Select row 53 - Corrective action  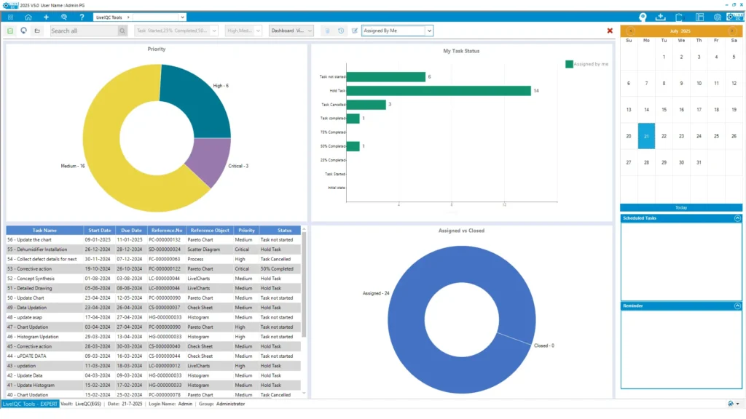pos(153,269)
